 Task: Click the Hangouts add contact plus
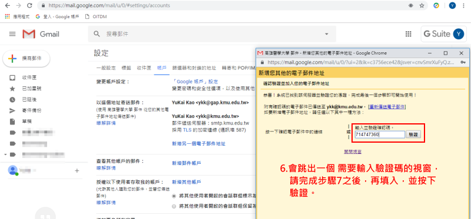[x=77, y=170]
